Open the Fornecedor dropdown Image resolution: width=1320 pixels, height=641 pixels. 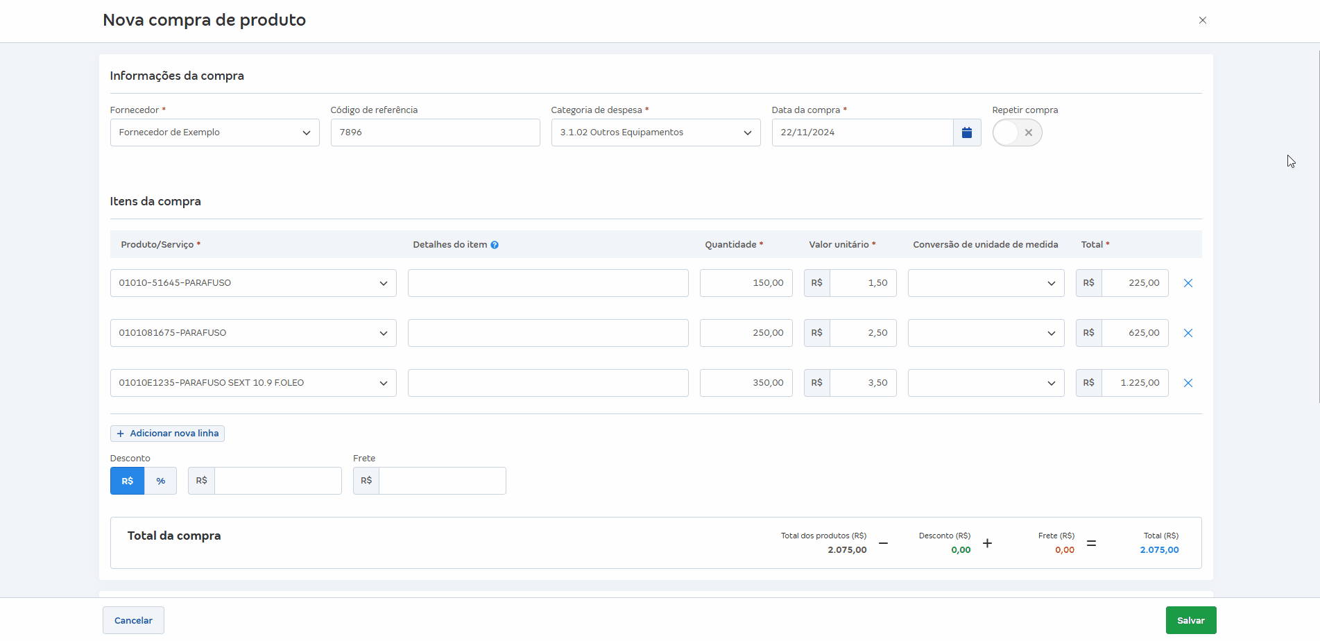pyautogui.click(x=214, y=133)
